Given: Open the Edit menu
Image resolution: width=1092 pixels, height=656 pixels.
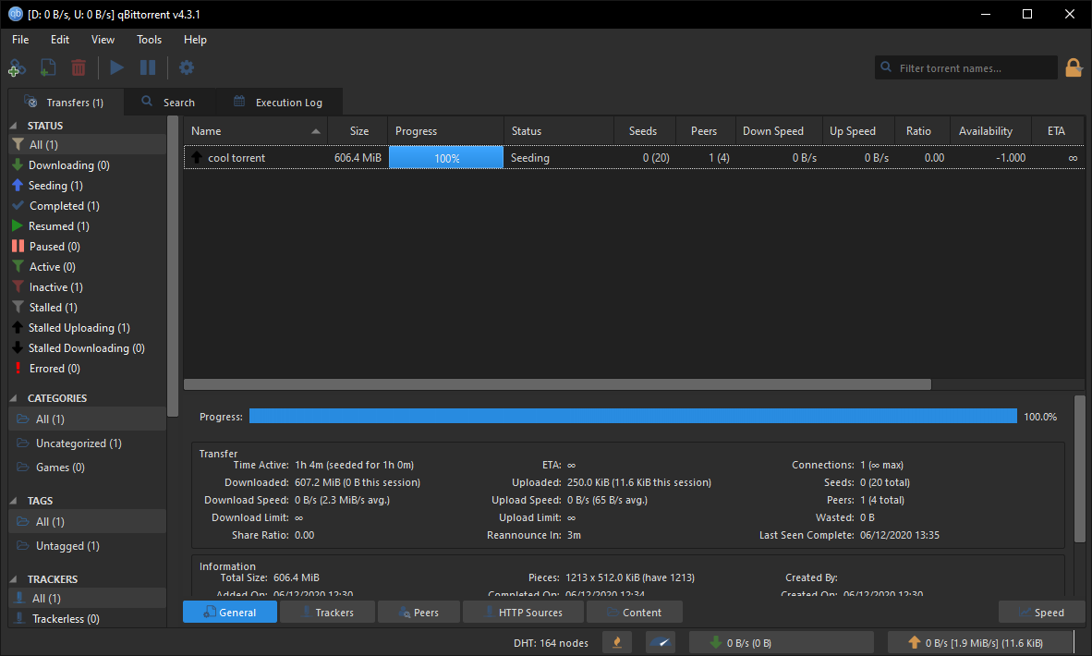Looking at the screenshot, I should point(60,40).
